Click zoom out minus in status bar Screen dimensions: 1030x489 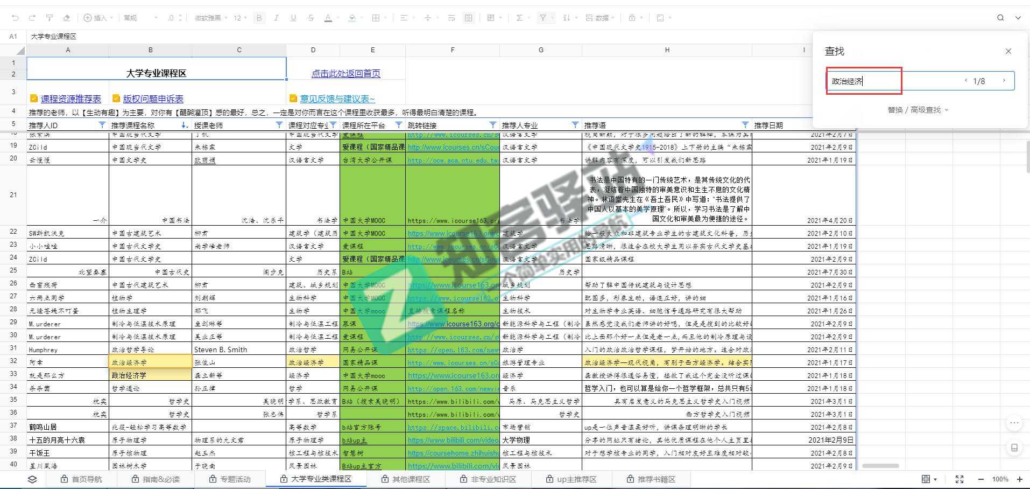[x=980, y=479]
